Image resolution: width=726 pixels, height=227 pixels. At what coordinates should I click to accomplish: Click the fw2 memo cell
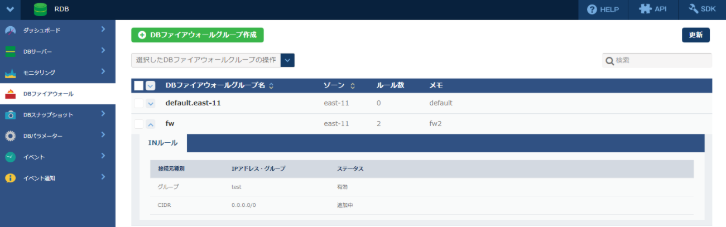tap(435, 124)
